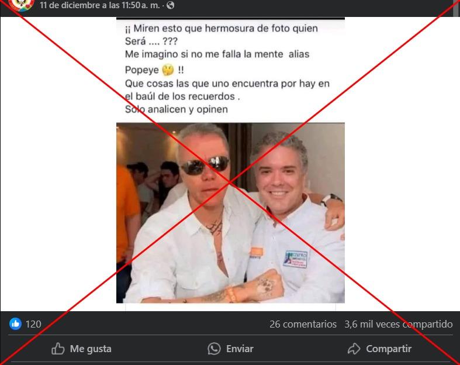Viewport: 460px width, 365px height.
Task: Open the 3,6 mil veces compartido link
Action: [x=399, y=324]
